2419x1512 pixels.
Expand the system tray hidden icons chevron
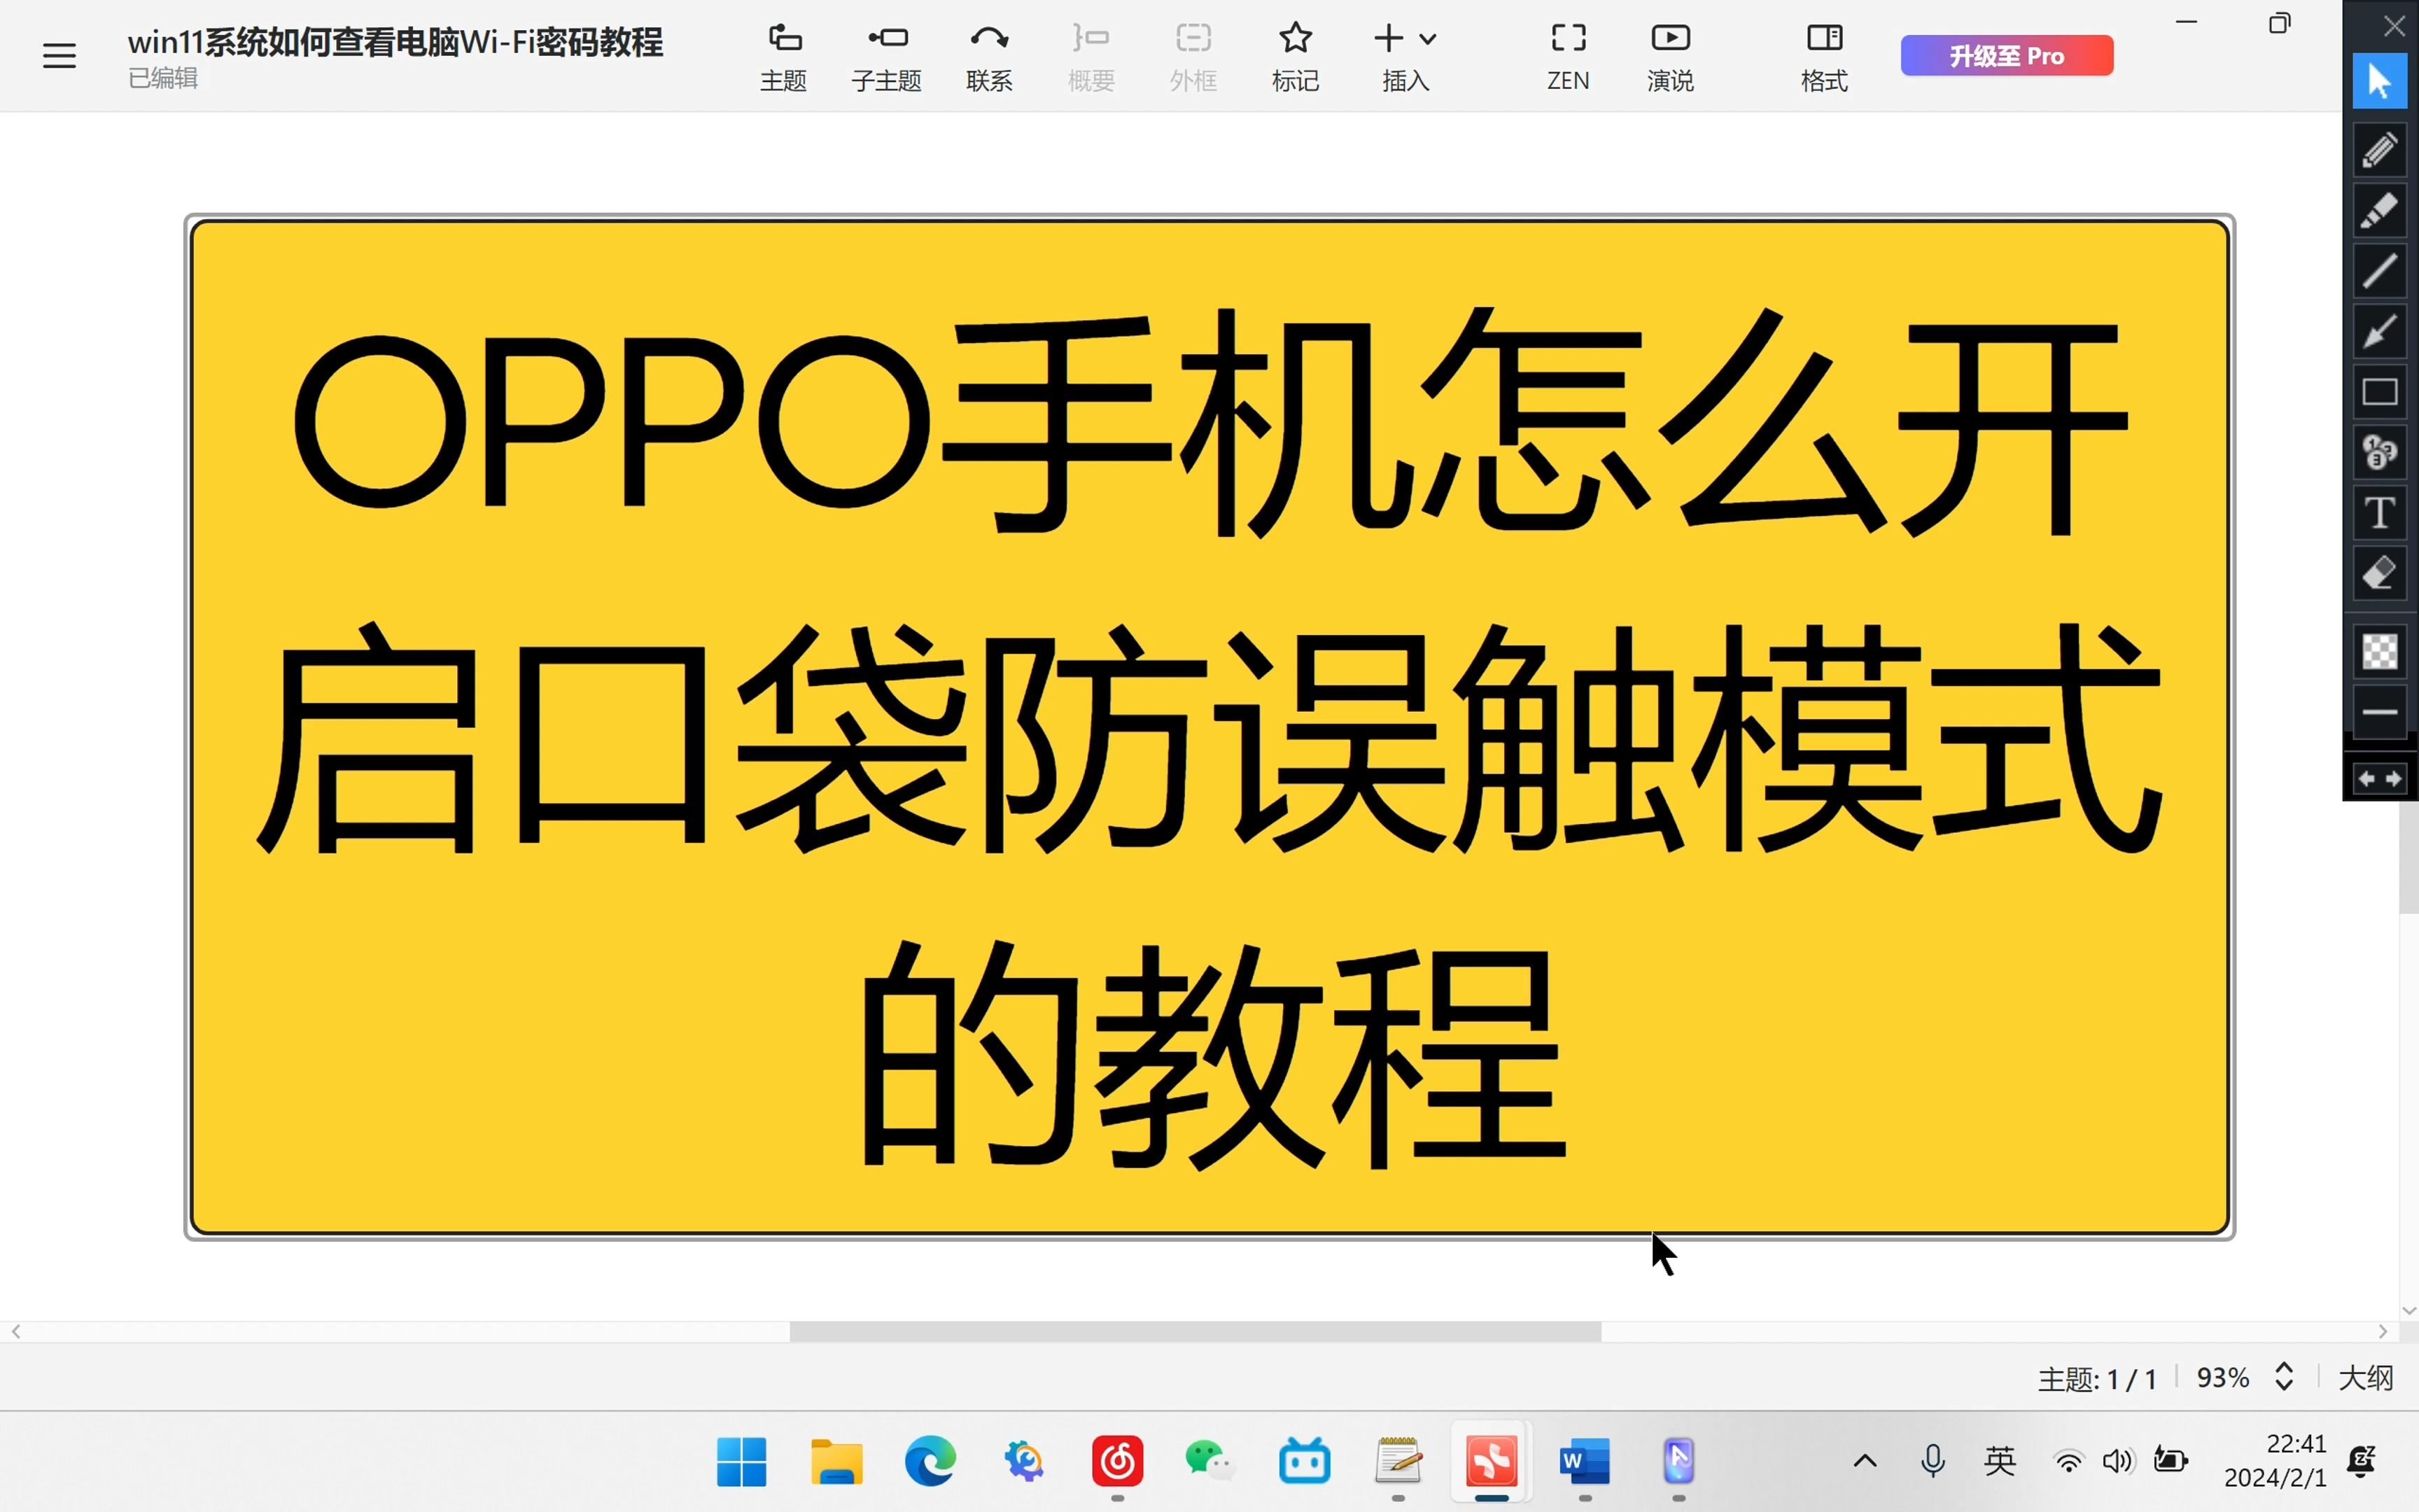1864,1462
